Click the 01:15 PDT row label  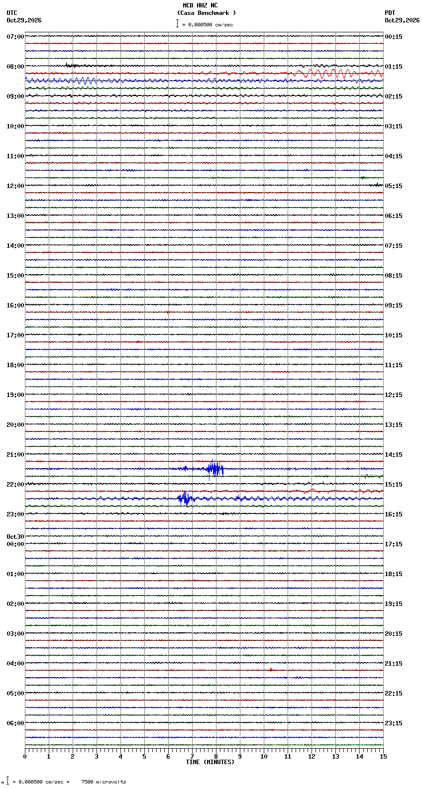coord(394,67)
